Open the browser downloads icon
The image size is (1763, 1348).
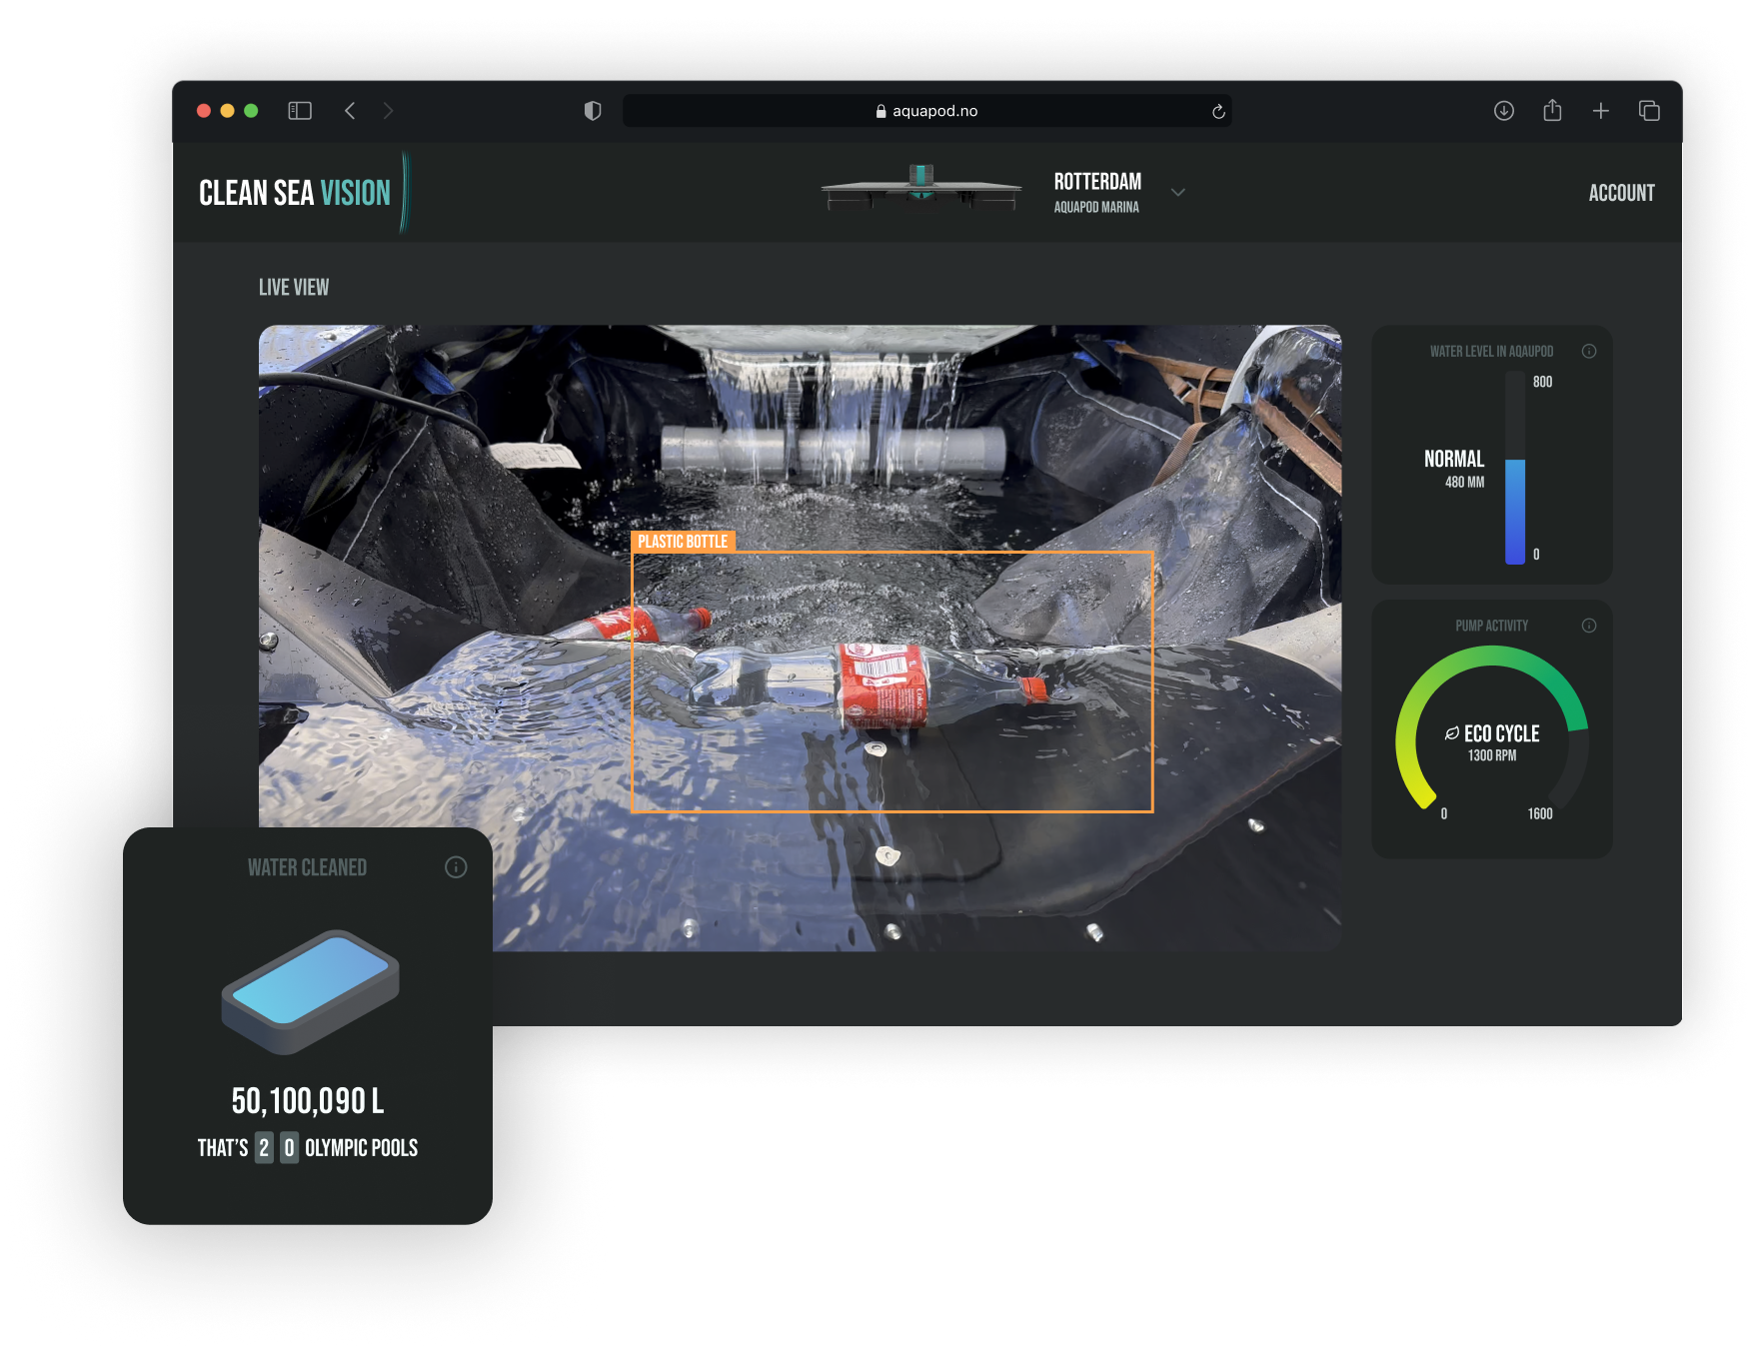pos(1503,111)
